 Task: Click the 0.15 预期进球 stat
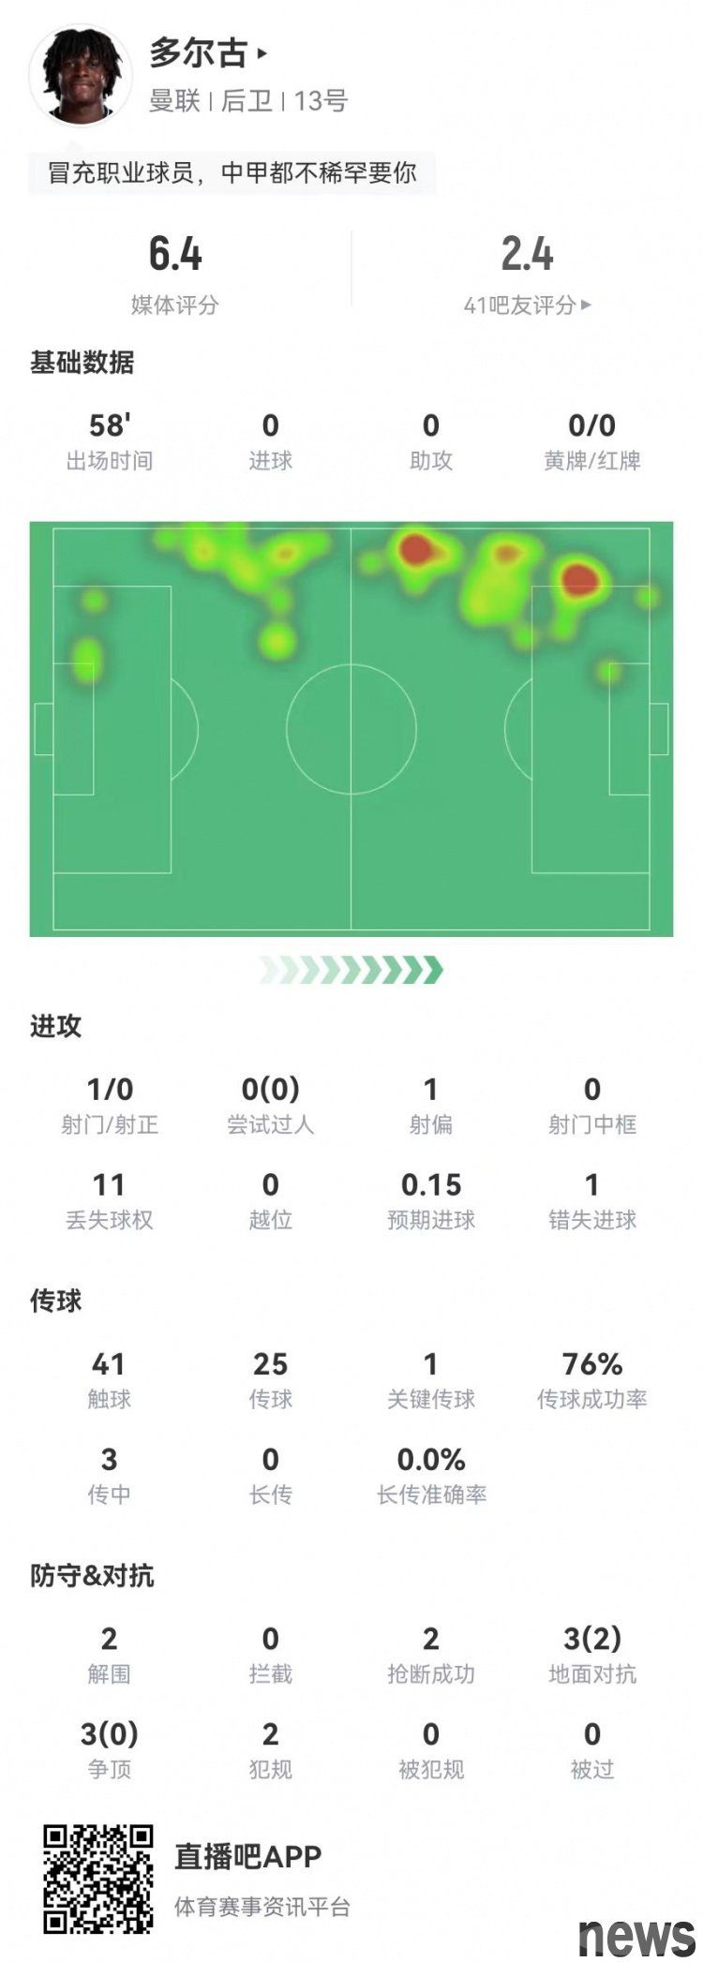[431, 1200]
